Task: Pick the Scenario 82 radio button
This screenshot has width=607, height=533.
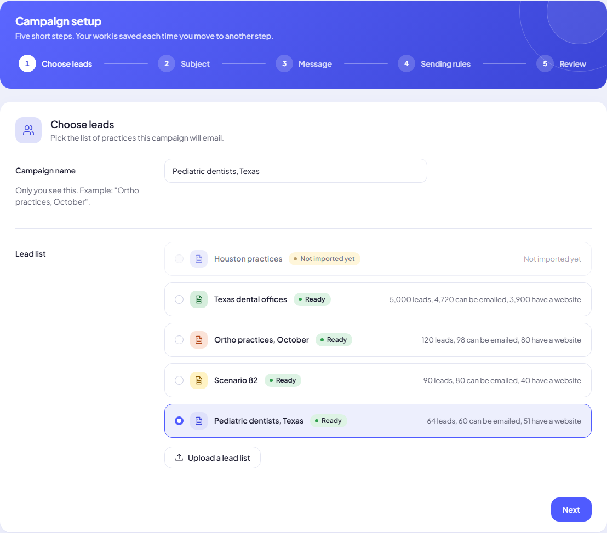Action: coord(179,381)
